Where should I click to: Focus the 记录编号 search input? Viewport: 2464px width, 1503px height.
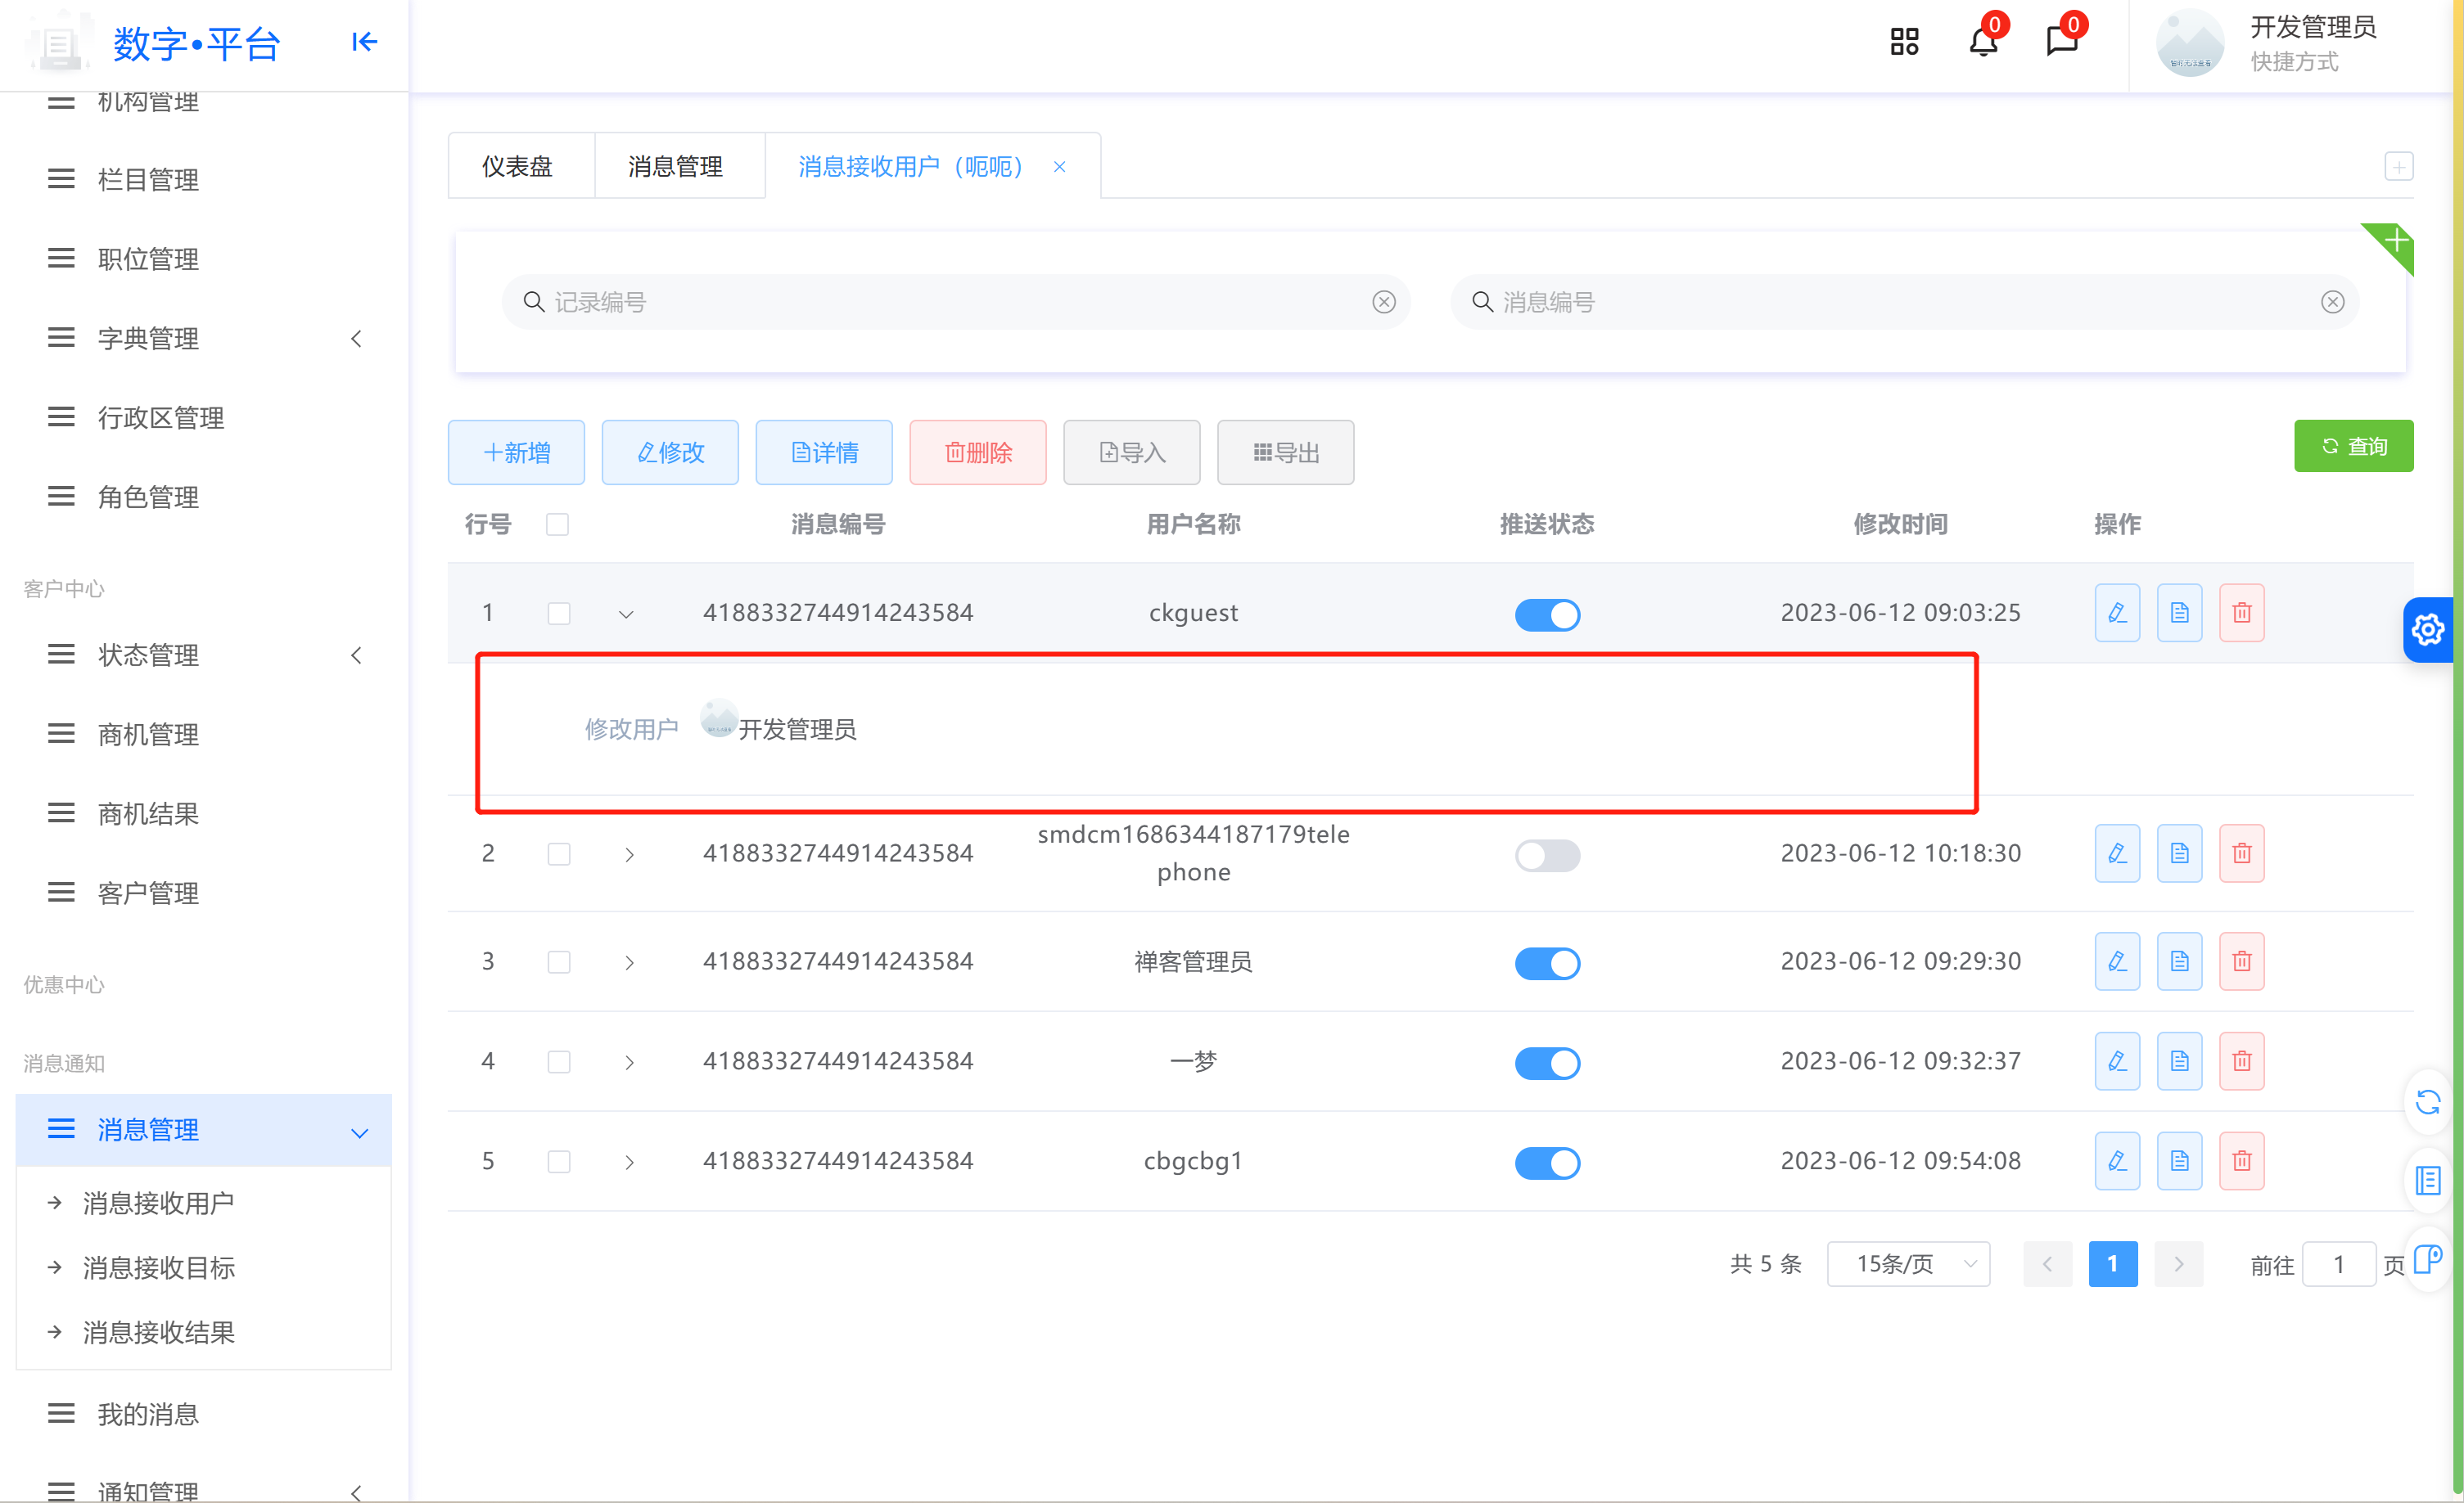point(955,302)
